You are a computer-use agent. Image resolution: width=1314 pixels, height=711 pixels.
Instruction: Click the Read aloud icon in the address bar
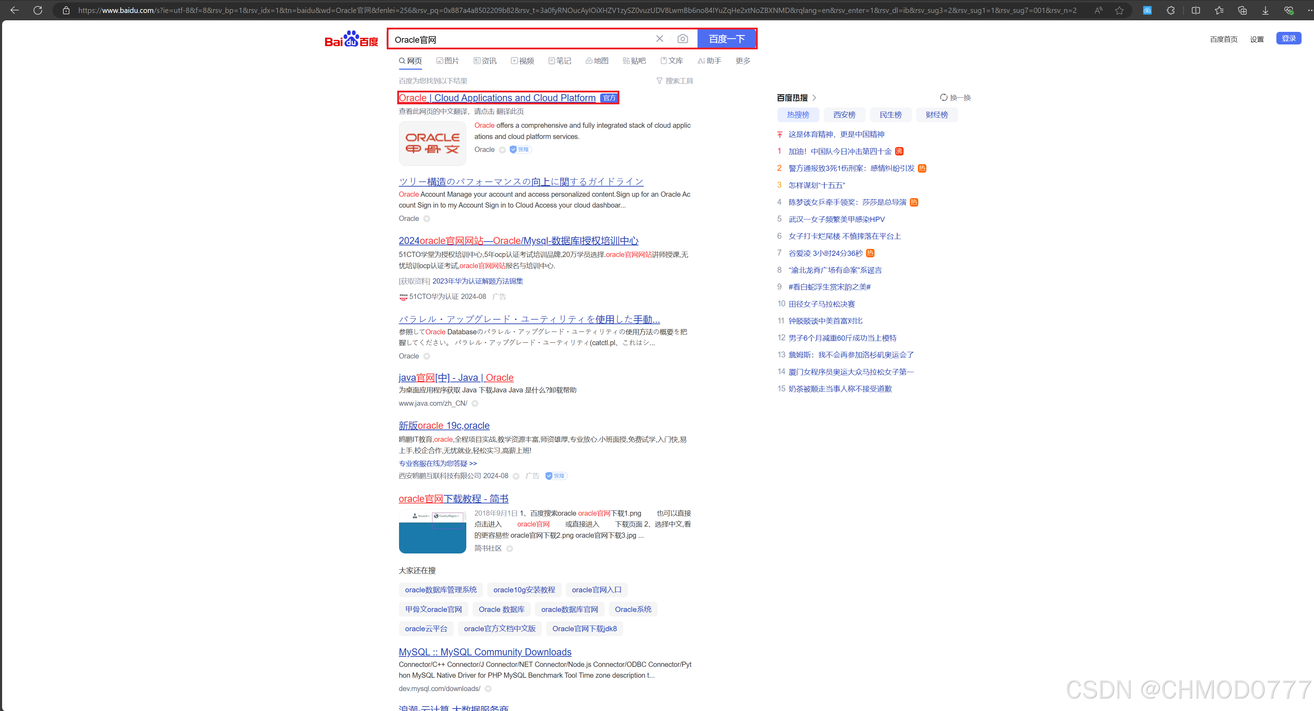click(x=1098, y=10)
